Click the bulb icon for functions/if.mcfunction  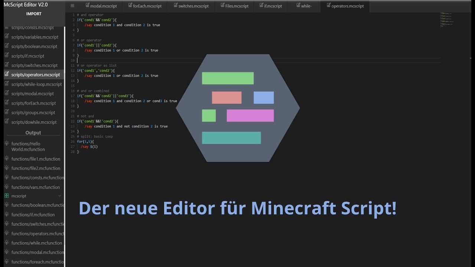coord(6,214)
